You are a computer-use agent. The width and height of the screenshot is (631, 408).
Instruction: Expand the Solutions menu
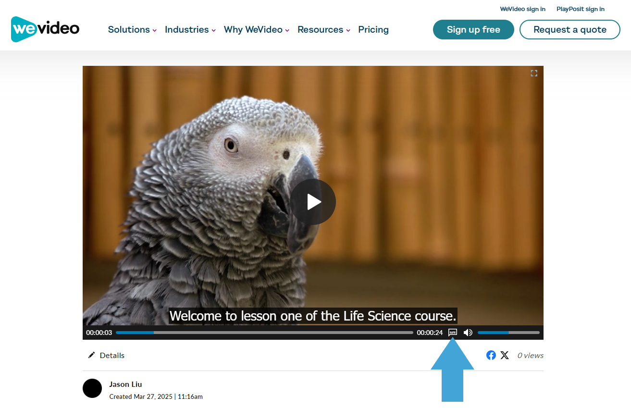click(132, 29)
